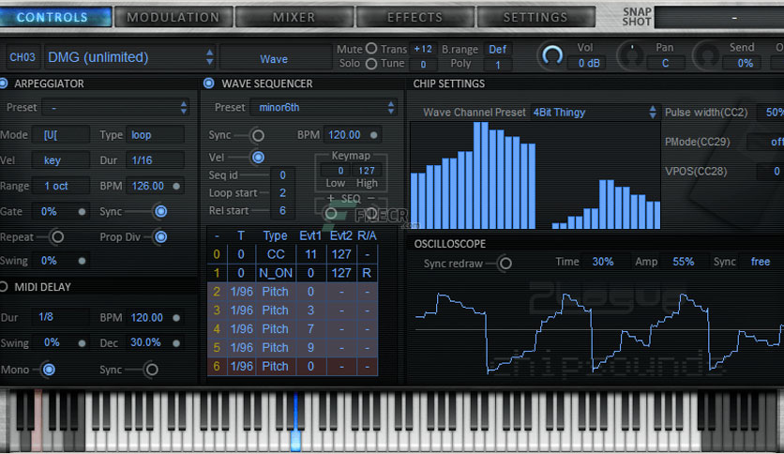Click the SNAP SHOT display field
784x454 pixels.
719,18
